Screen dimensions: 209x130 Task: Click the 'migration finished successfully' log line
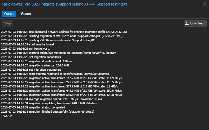(x=48, y=112)
